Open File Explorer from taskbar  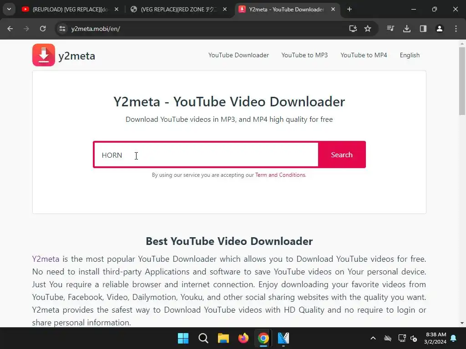pos(223,338)
